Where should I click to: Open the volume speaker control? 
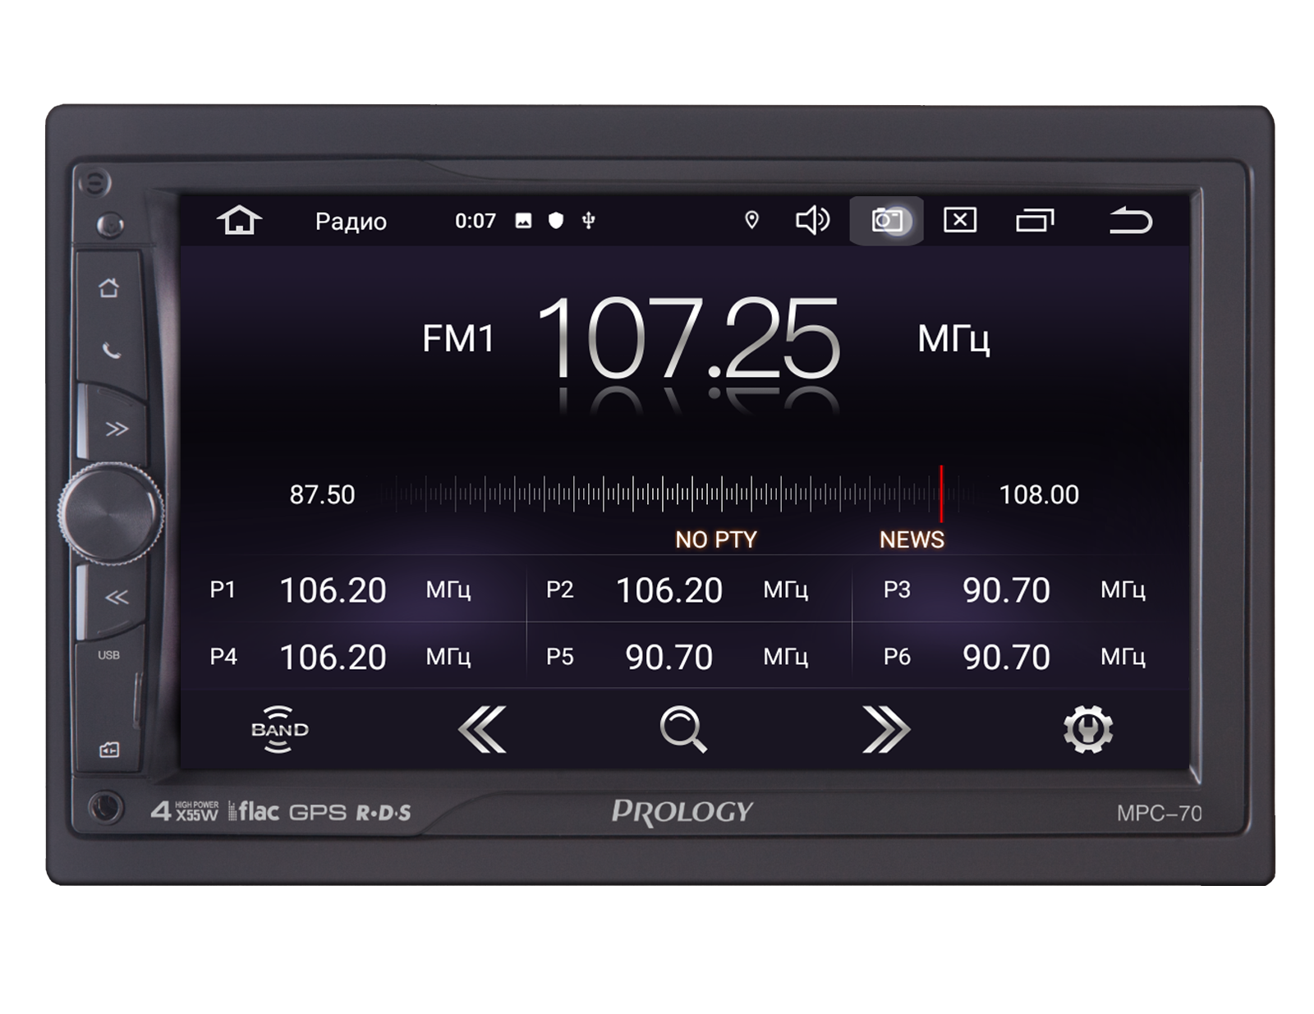click(x=812, y=221)
